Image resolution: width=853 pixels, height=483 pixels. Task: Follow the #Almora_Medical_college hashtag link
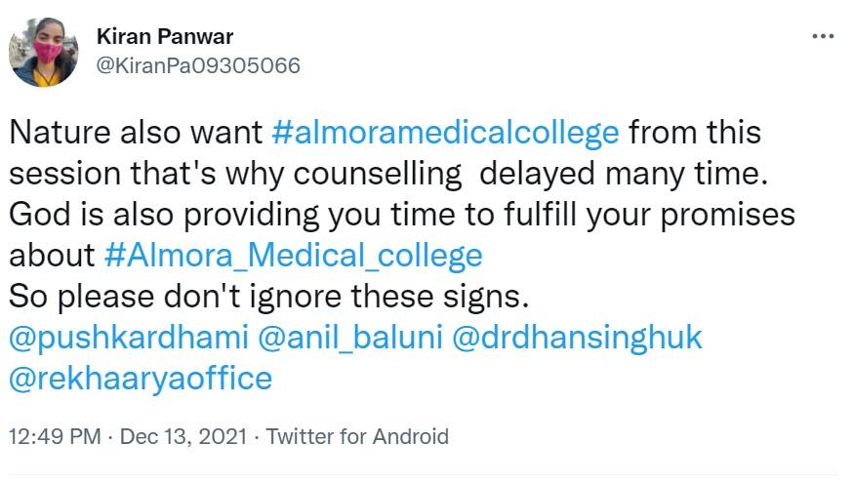(x=293, y=256)
